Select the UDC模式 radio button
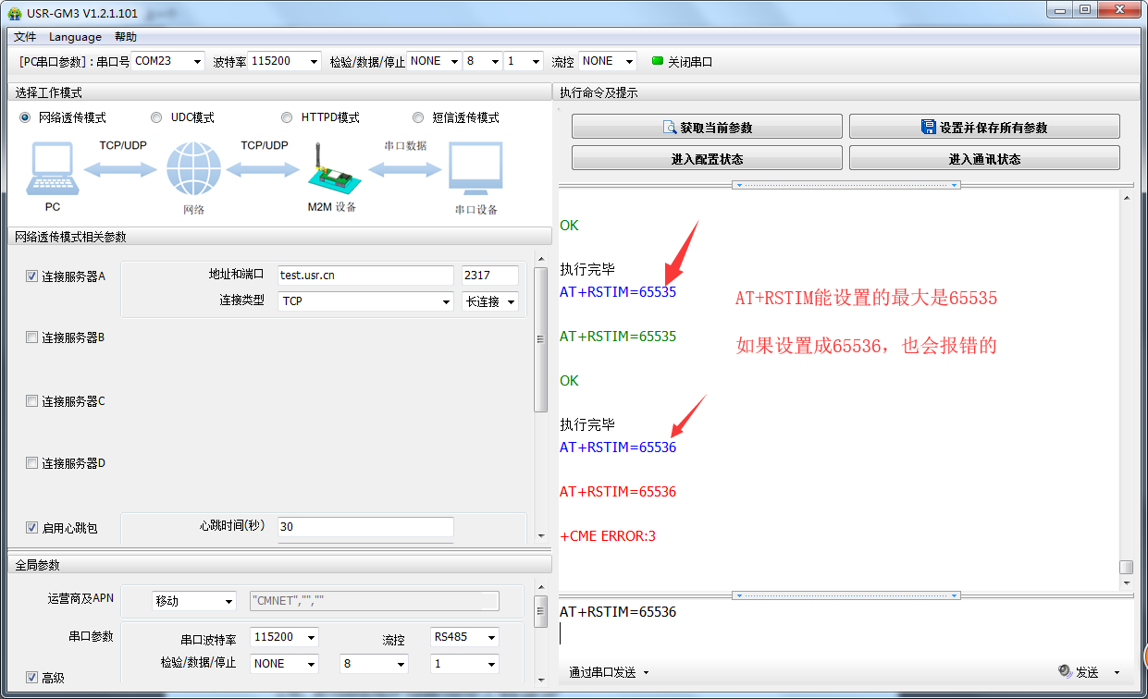Image resolution: width=1148 pixels, height=699 pixels. [x=156, y=117]
